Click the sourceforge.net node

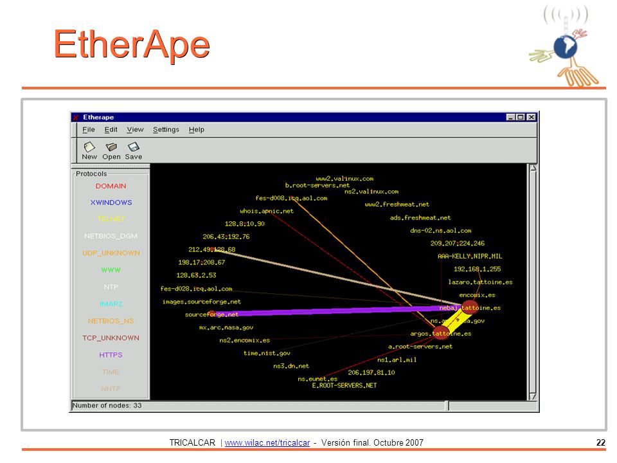click(212, 314)
